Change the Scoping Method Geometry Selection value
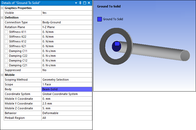 pyautogui.click(x=67, y=80)
